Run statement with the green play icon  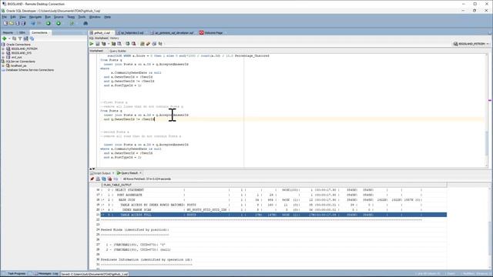pyautogui.click(x=92, y=44)
